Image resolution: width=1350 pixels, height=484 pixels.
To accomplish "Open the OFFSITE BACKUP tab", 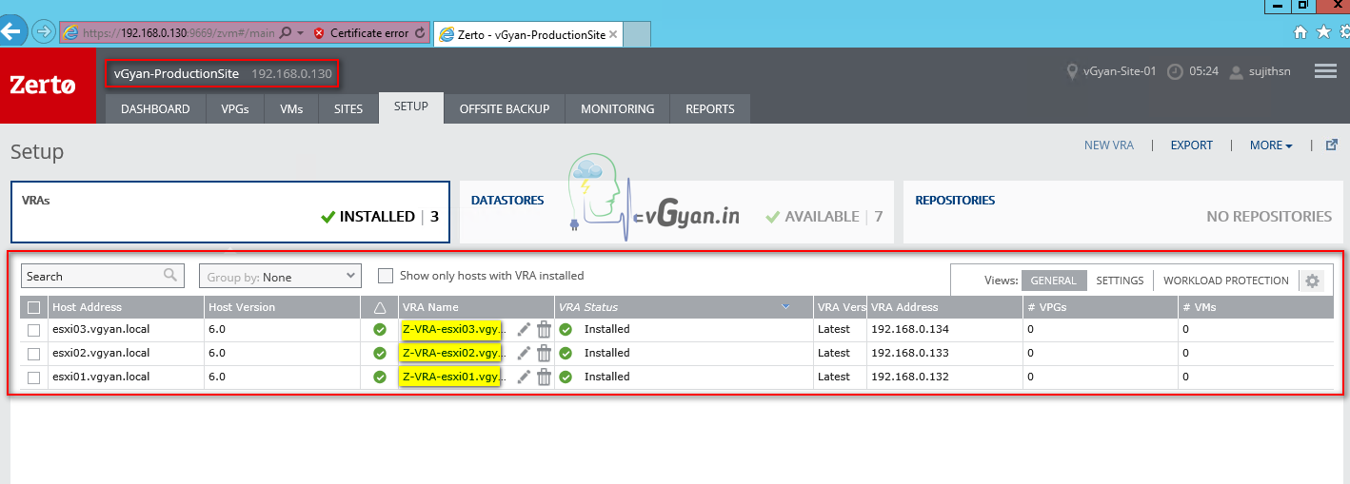I will (x=504, y=109).
